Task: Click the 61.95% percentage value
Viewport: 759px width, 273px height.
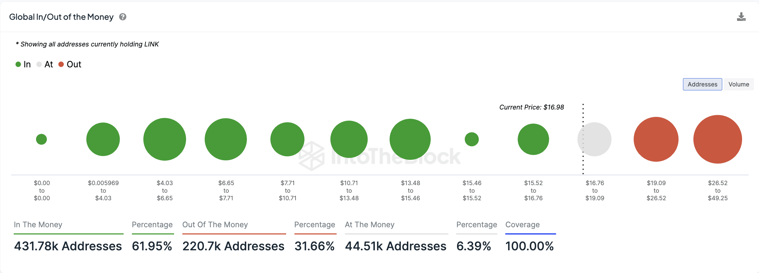Action: click(152, 246)
